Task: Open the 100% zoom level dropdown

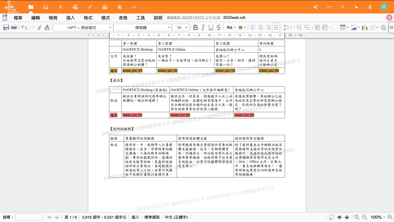Action: (x=378, y=217)
